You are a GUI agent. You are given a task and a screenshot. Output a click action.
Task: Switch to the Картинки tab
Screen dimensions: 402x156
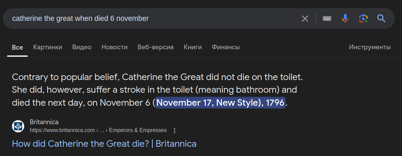[x=48, y=47]
